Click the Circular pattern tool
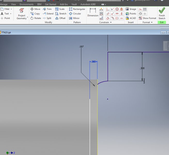 coord(75,14)
